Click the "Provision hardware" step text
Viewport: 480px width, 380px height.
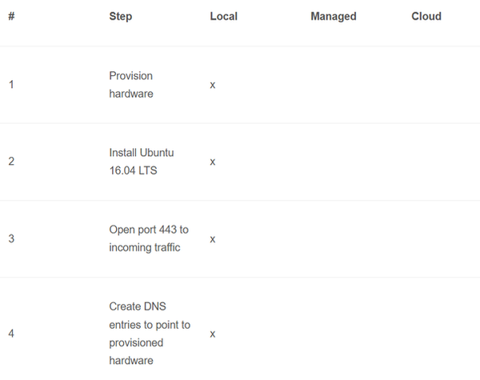pyautogui.click(x=131, y=84)
